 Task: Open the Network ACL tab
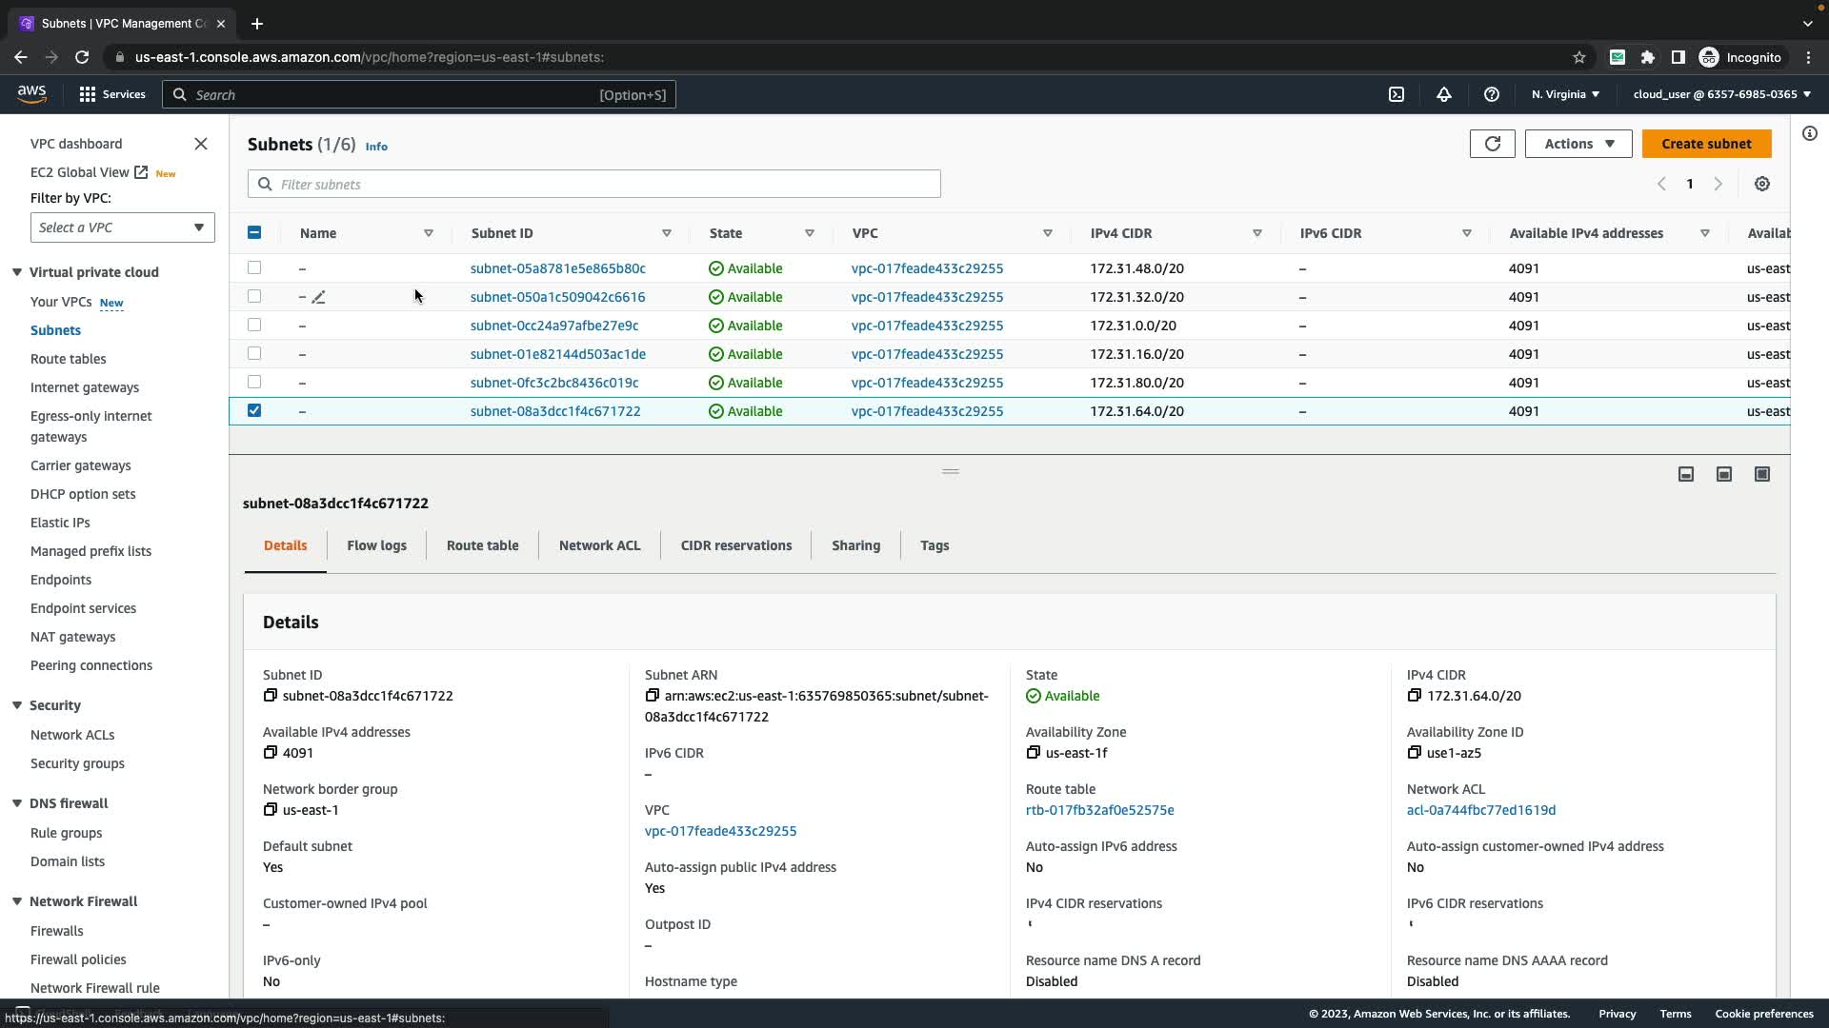(x=599, y=545)
